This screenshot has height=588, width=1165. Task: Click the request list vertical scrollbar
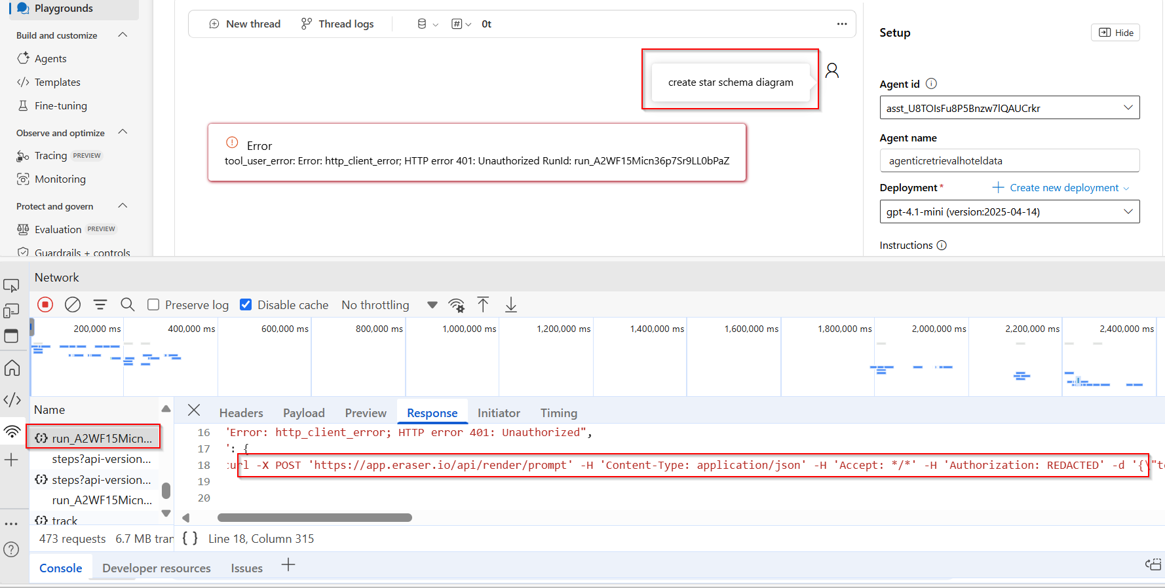click(166, 490)
